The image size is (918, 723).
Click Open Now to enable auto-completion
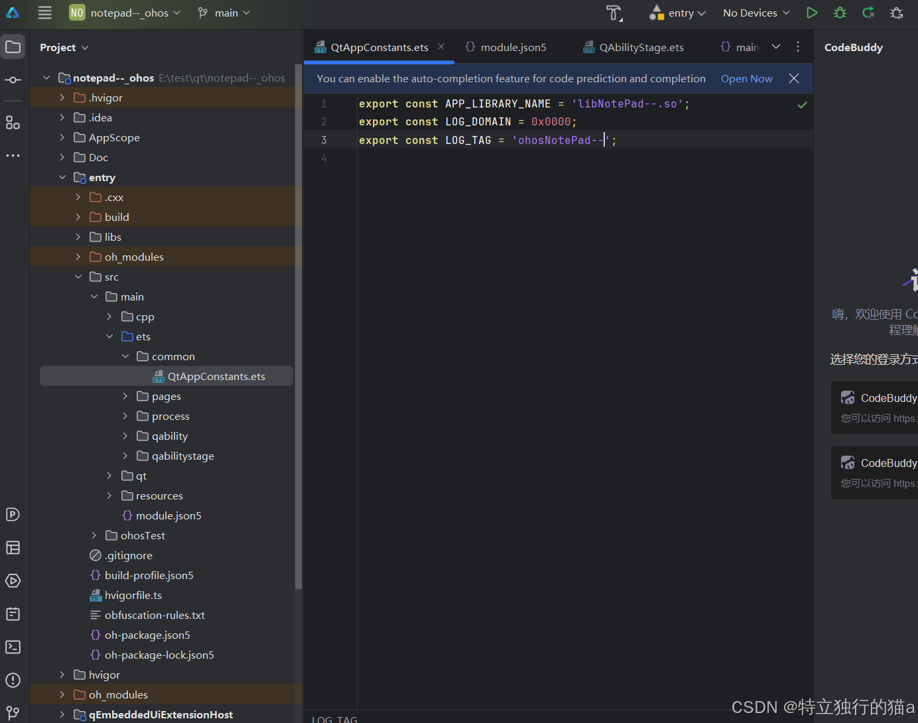point(746,78)
